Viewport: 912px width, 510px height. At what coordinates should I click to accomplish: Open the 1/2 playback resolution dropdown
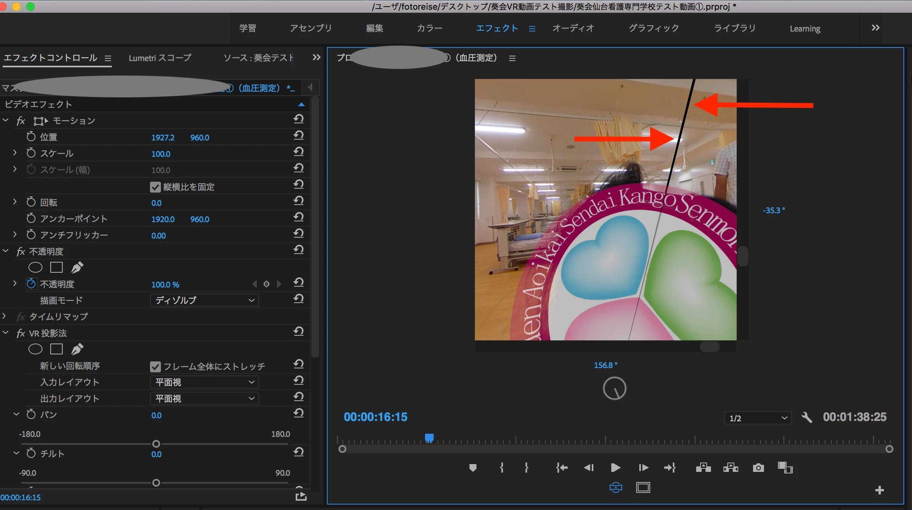pos(758,418)
